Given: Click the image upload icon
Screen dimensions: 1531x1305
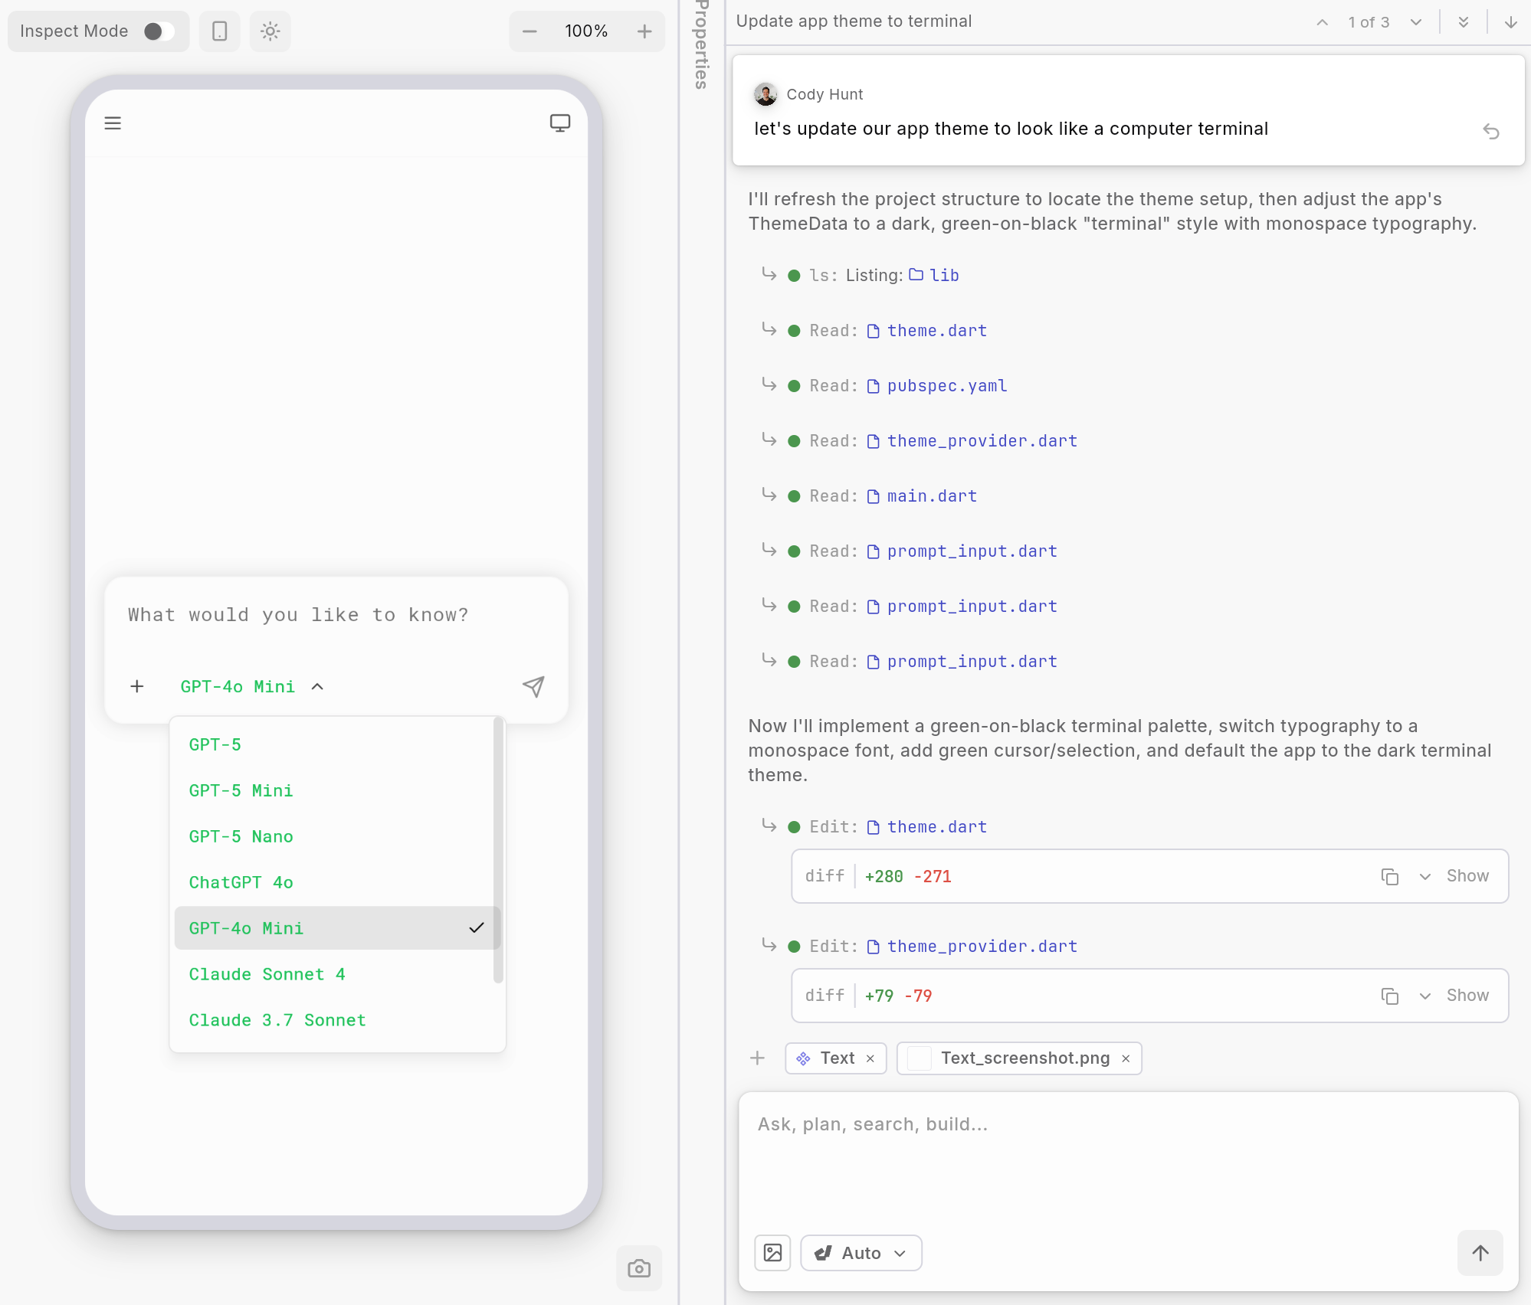Looking at the screenshot, I should [772, 1253].
